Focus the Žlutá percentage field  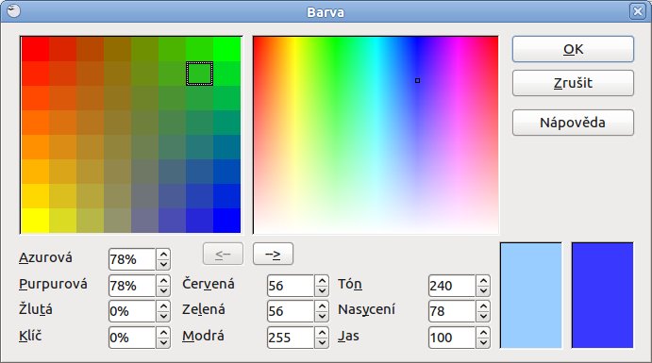(132, 311)
